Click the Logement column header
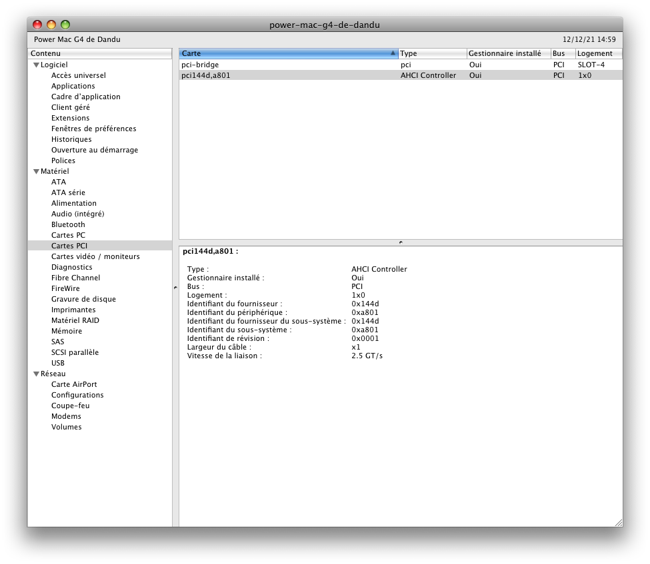 pos(598,53)
